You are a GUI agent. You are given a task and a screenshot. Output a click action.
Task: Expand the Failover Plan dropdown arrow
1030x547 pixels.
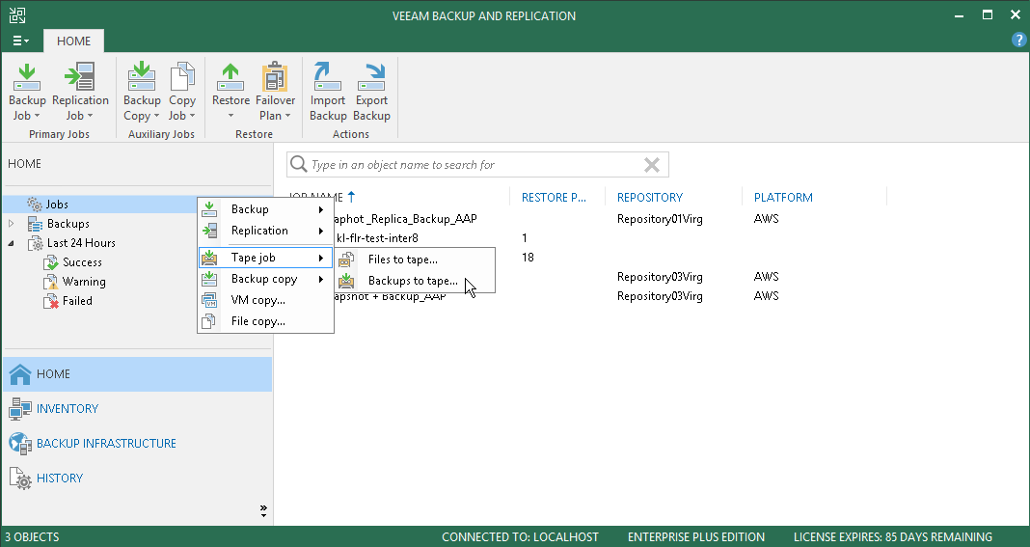tap(287, 117)
